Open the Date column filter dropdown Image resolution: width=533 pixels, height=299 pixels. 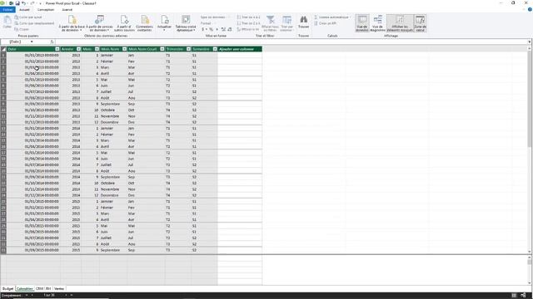(x=57, y=49)
